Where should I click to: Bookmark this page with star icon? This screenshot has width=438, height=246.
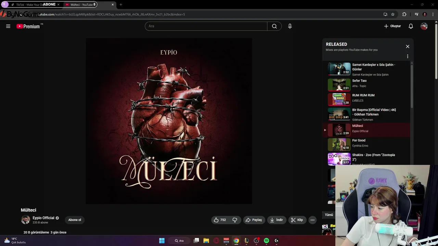[393, 14]
